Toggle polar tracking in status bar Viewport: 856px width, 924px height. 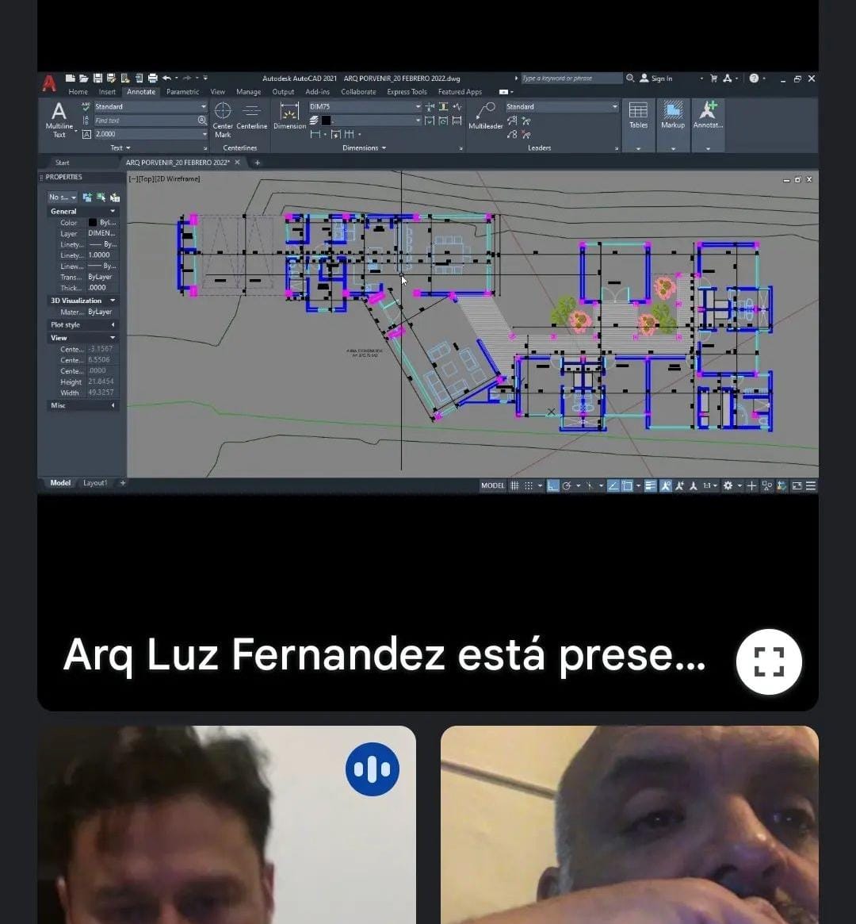[567, 485]
